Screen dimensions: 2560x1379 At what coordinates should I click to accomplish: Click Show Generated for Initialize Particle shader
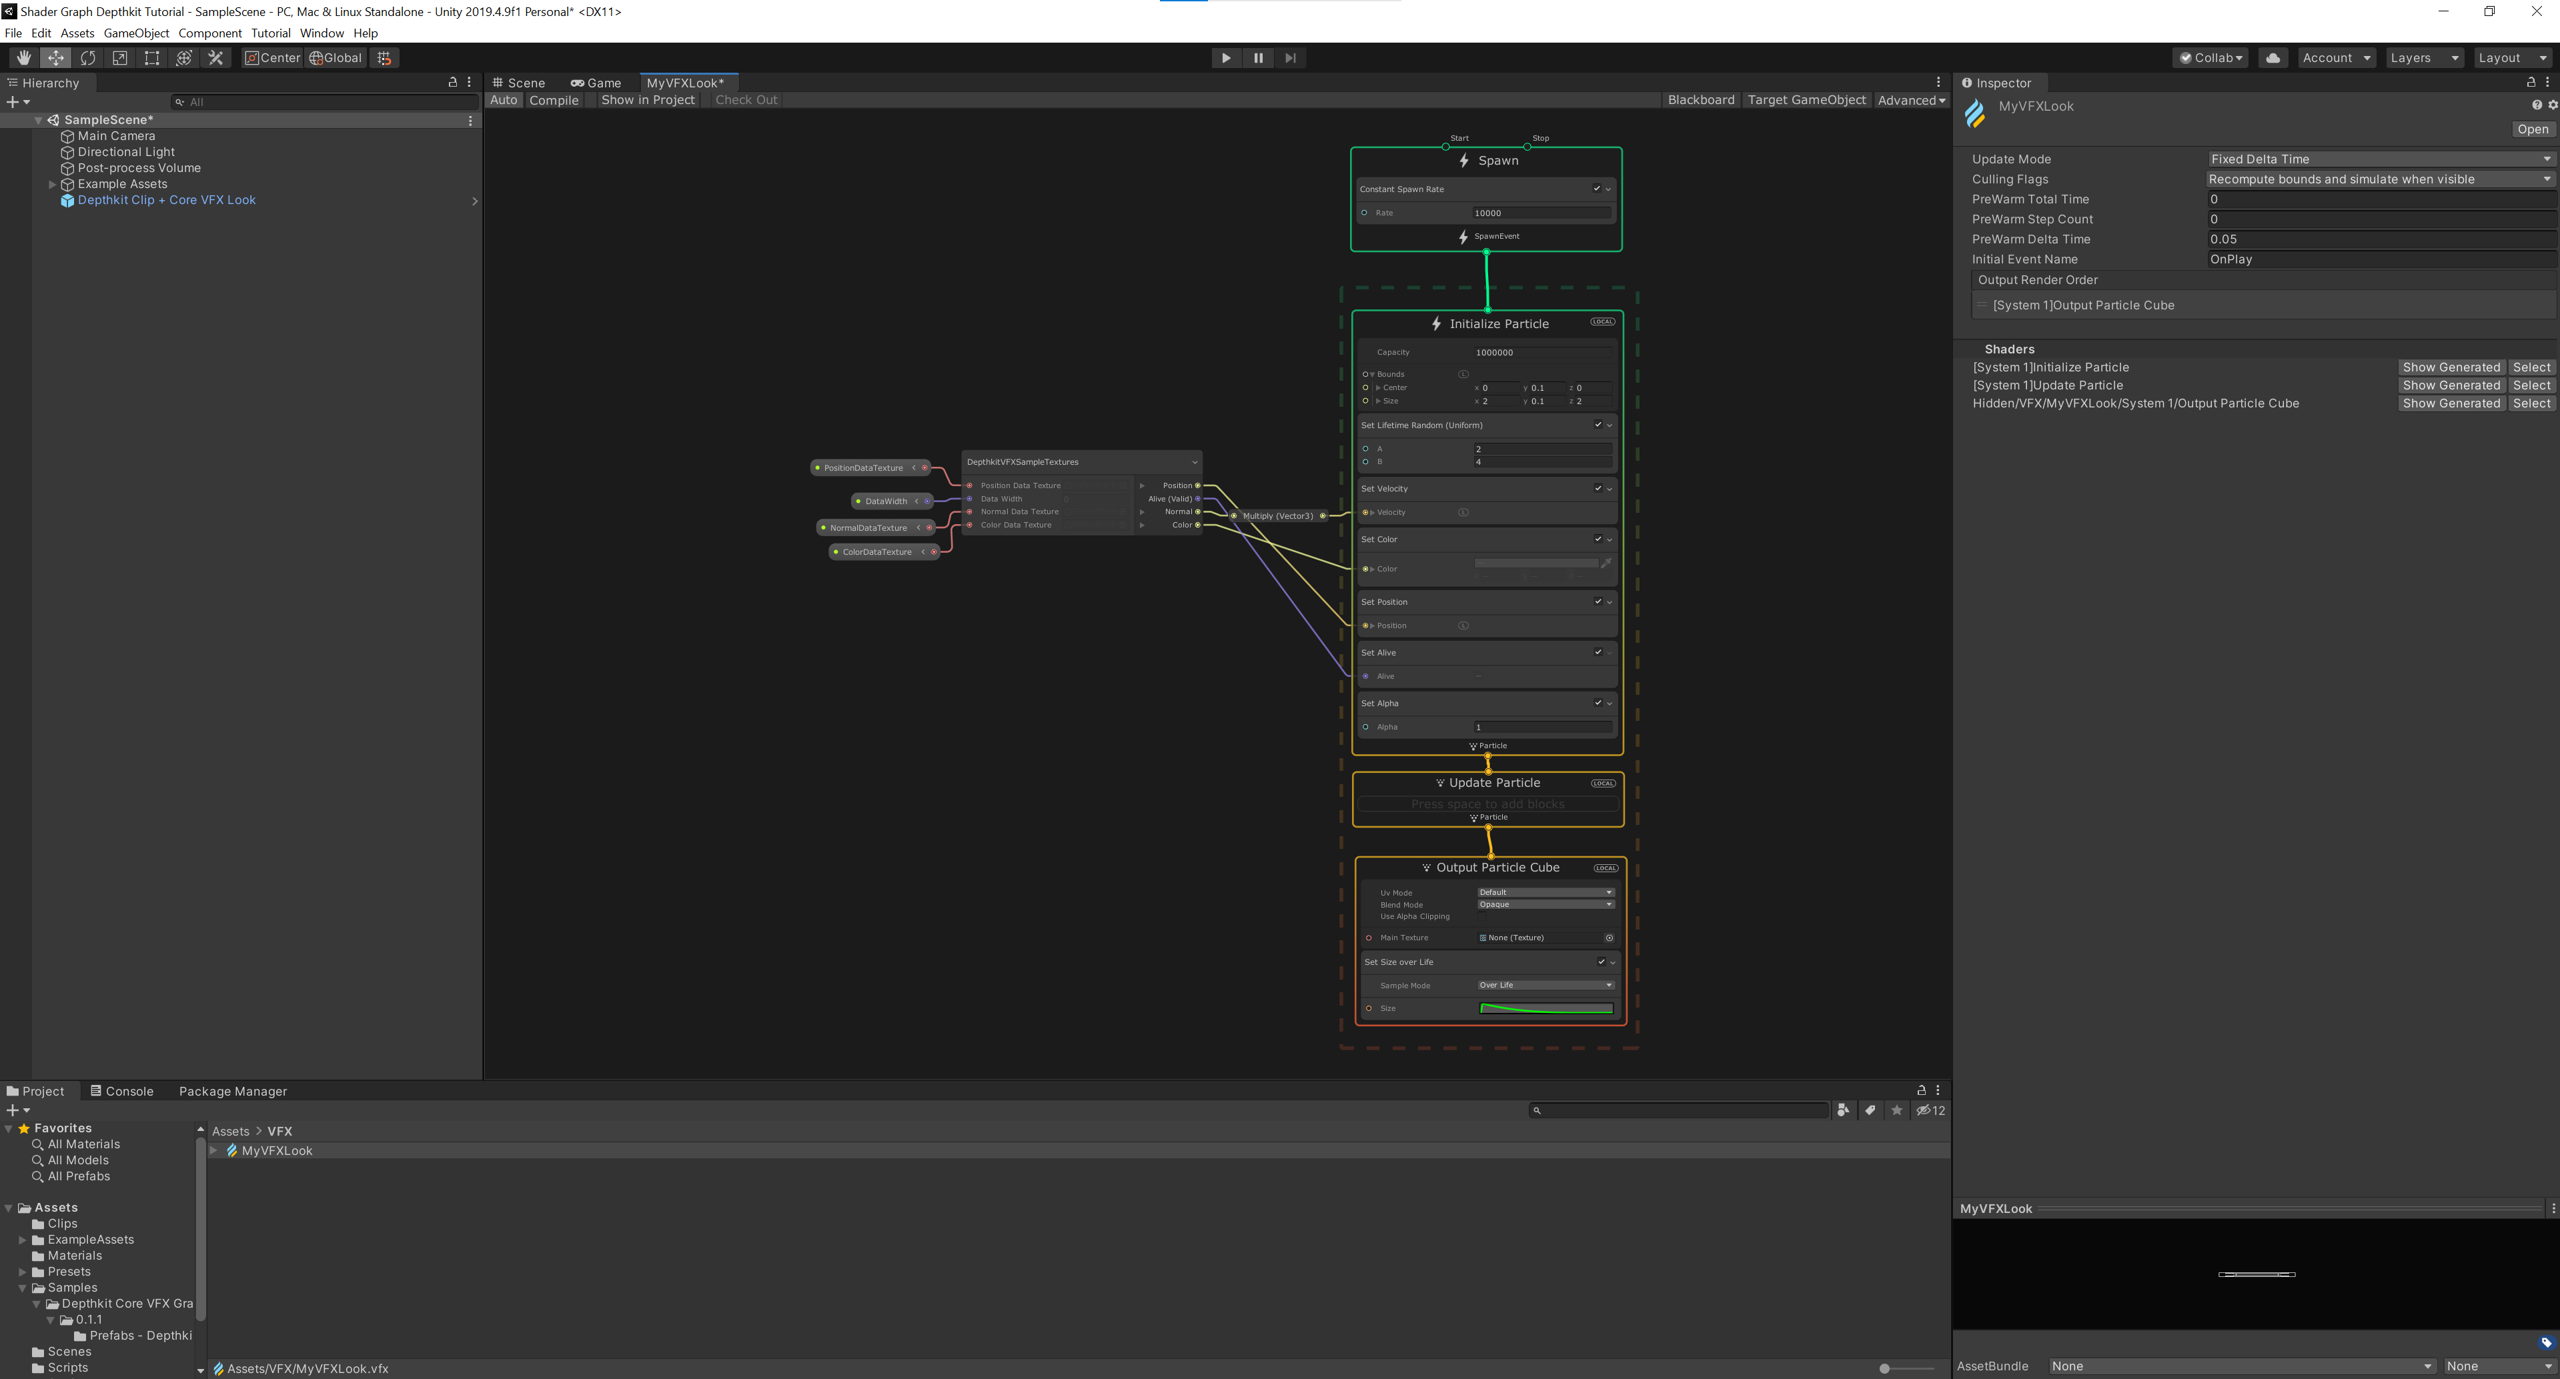pos(2451,367)
